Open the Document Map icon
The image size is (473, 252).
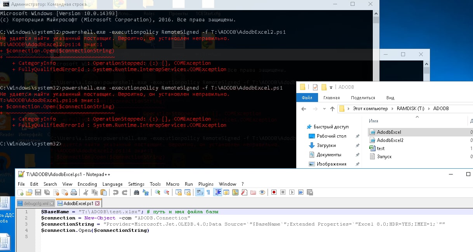pos(235,192)
